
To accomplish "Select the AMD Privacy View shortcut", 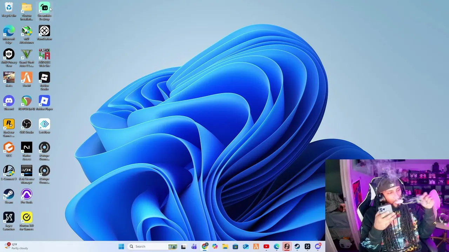I will 9,58.
